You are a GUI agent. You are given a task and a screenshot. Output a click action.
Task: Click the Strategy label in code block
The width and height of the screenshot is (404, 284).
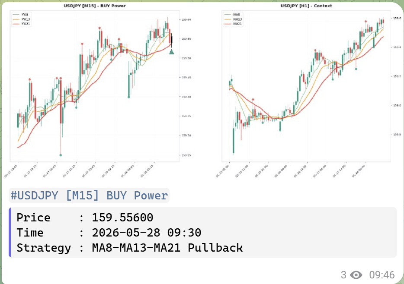coord(44,248)
